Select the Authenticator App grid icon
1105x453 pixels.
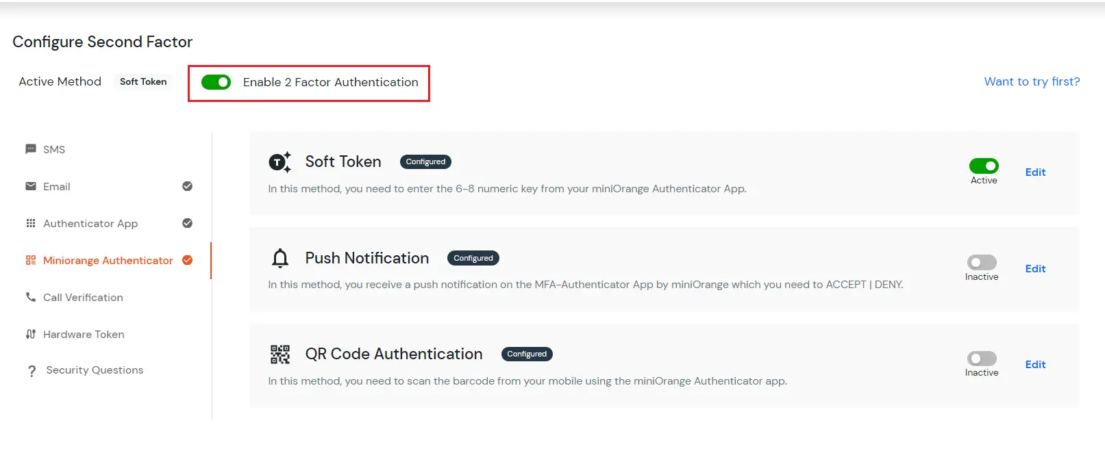click(x=30, y=223)
